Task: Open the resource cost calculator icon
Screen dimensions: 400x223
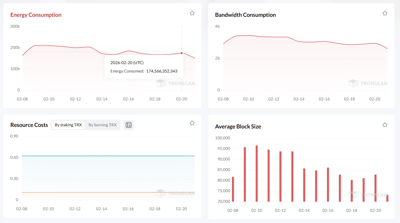Action: click(128, 125)
